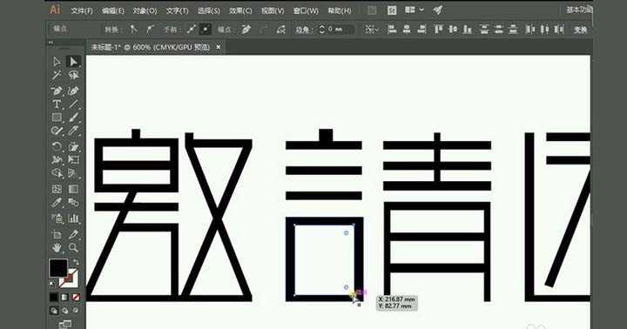The width and height of the screenshot is (627, 329).
Task: Select the Paintbrush tool
Action: (x=73, y=117)
